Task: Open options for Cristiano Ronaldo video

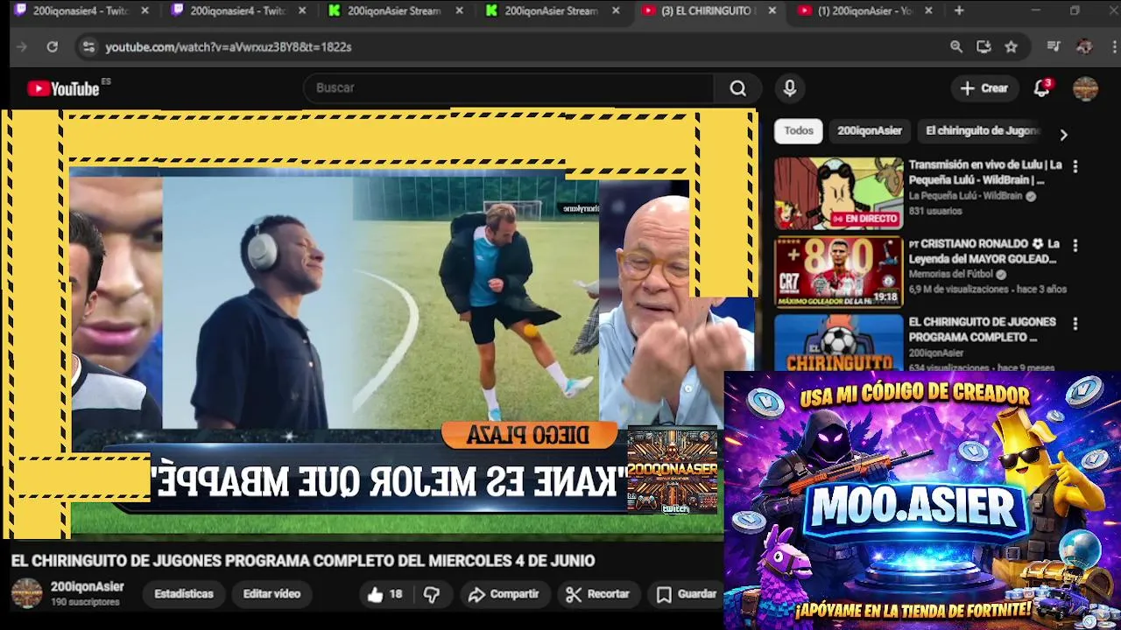Action: [x=1075, y=245]
